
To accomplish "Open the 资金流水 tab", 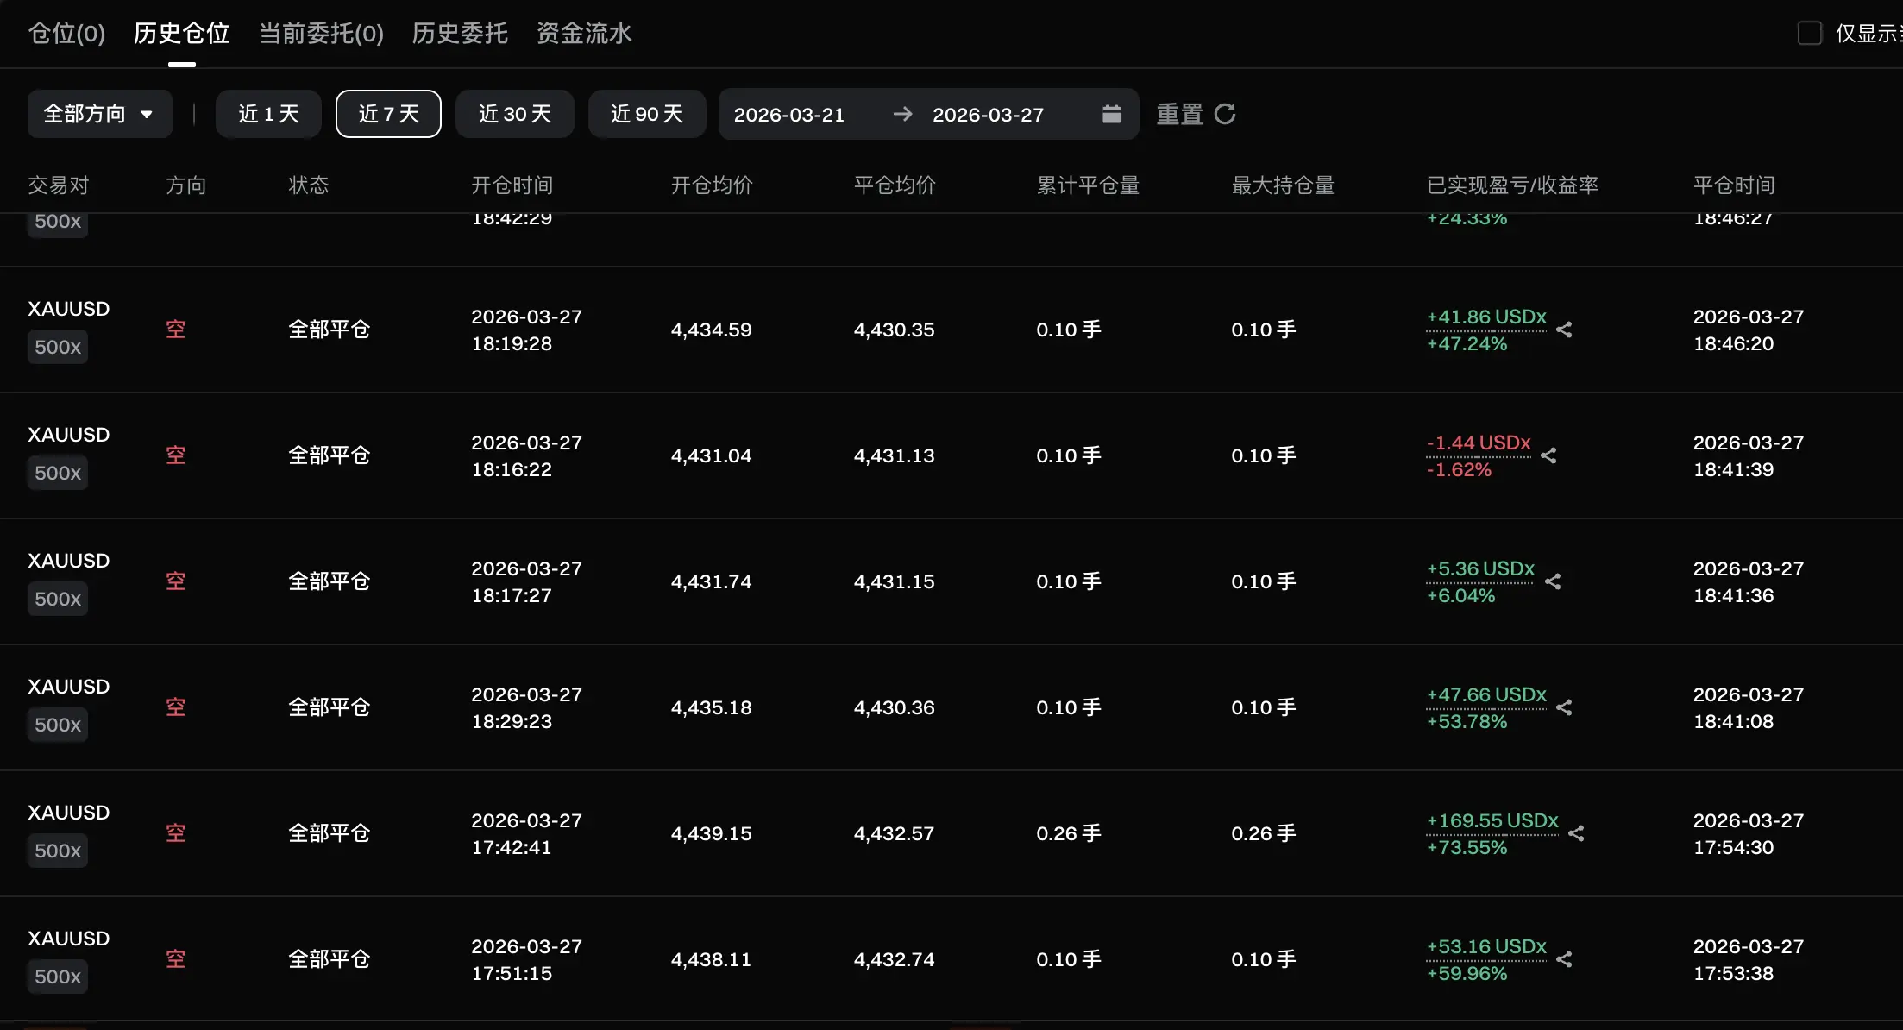I will 584,33.
